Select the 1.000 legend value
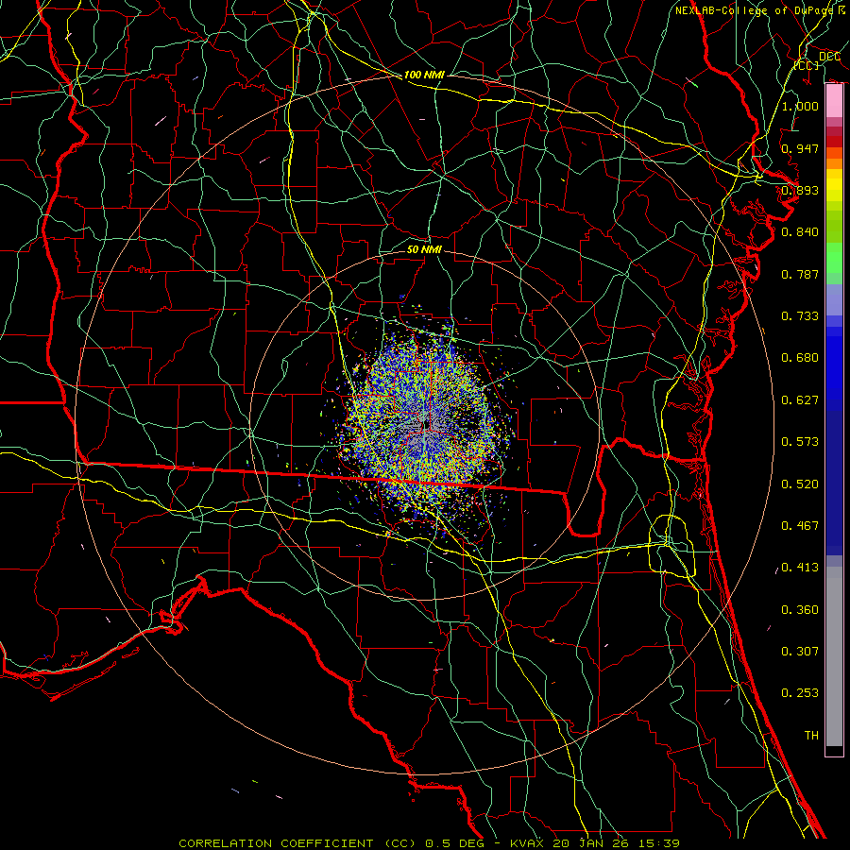The width and height of the screenshot is (850, 850). [x=800, y=106]
